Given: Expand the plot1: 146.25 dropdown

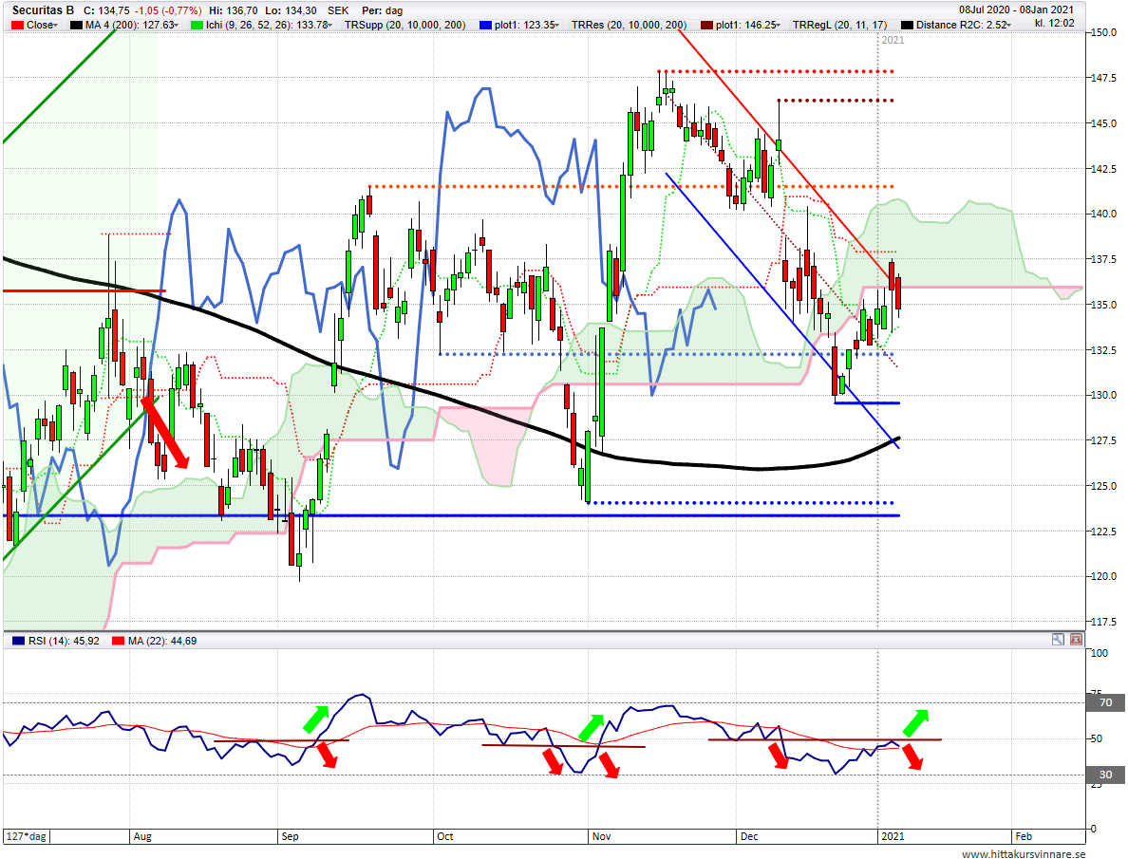Looking at the screenshot, I should click(x=779, y=26).
